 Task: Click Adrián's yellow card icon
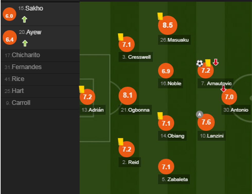click(82, 89)
